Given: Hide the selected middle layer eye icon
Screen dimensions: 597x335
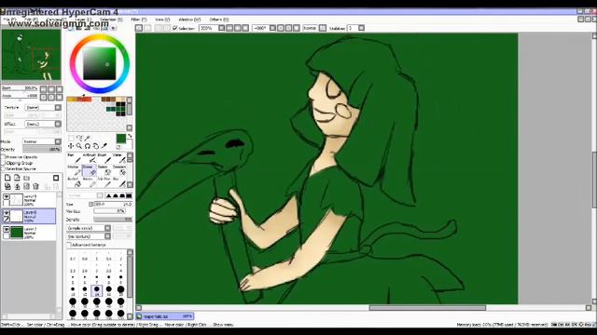Looking at the screenshot, I should (x=7, y=213).
